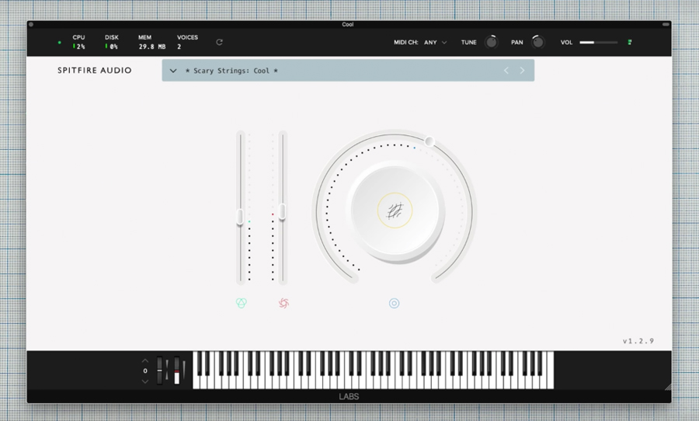Viewport: 699px width, 421px height.
Task: Click the scribble icon in the big knob center
Action: coord(395,210)
